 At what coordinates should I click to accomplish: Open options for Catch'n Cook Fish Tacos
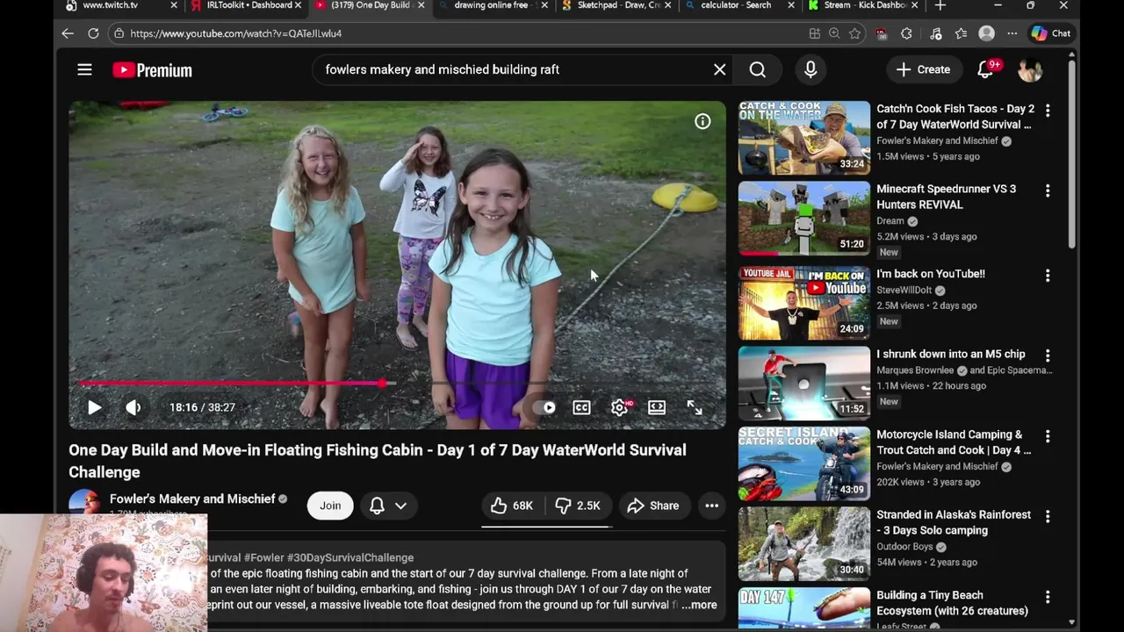[1047, 111]
